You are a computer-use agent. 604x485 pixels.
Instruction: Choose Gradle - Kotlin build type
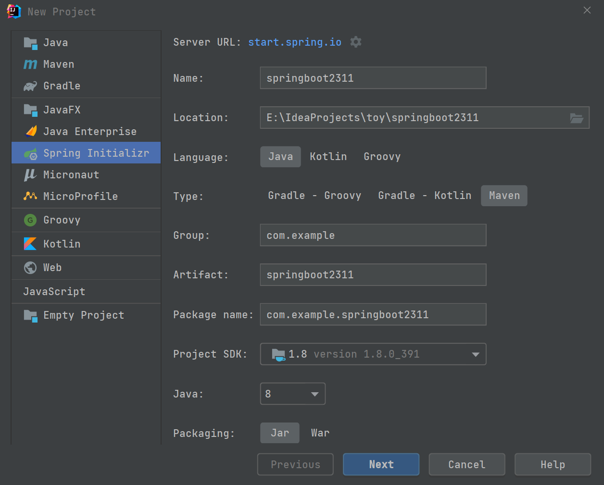click(425, 196)
